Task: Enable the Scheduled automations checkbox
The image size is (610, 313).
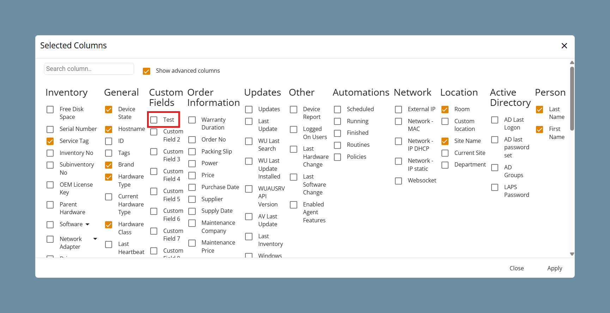Action: (337, 110)
